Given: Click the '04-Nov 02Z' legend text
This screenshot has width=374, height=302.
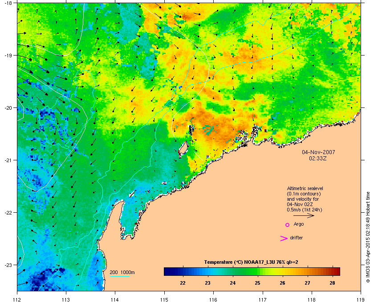Looking at the screenshot, I should coord(300,204).
